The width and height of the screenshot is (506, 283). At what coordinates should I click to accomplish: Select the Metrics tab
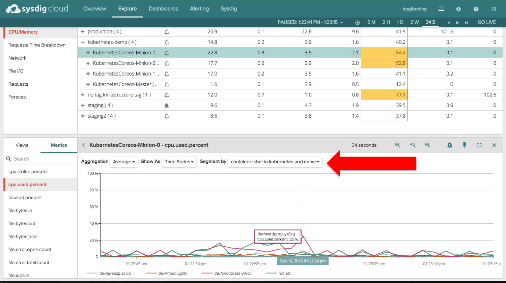(x=59, y=145)
